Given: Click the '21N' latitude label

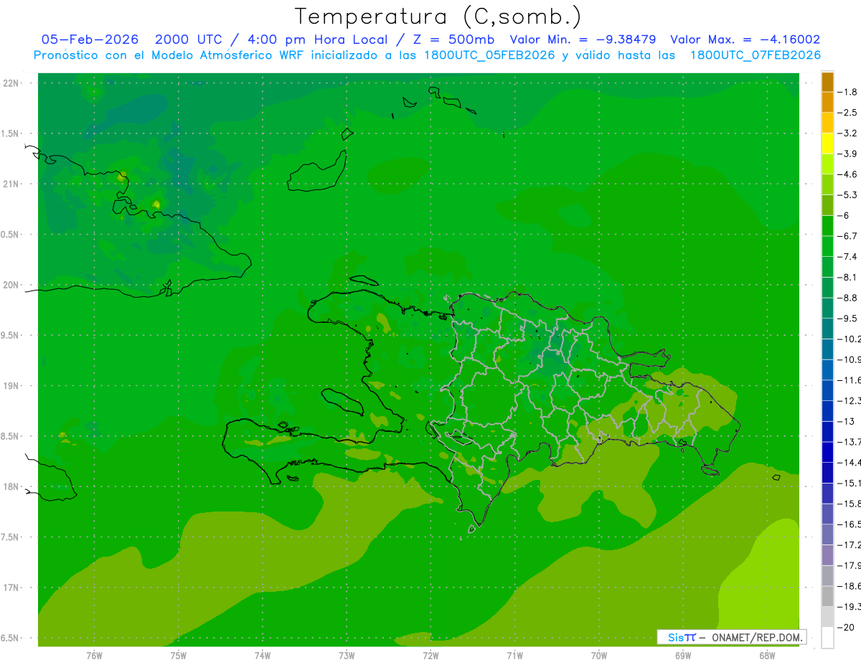Looking at the screenshot, I should tap(11, 184).
